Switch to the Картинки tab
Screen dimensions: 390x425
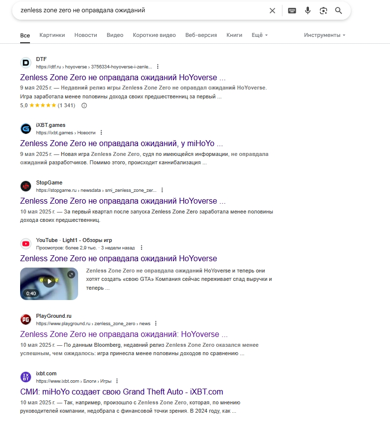pyautogui.click(x=52, y=35)
